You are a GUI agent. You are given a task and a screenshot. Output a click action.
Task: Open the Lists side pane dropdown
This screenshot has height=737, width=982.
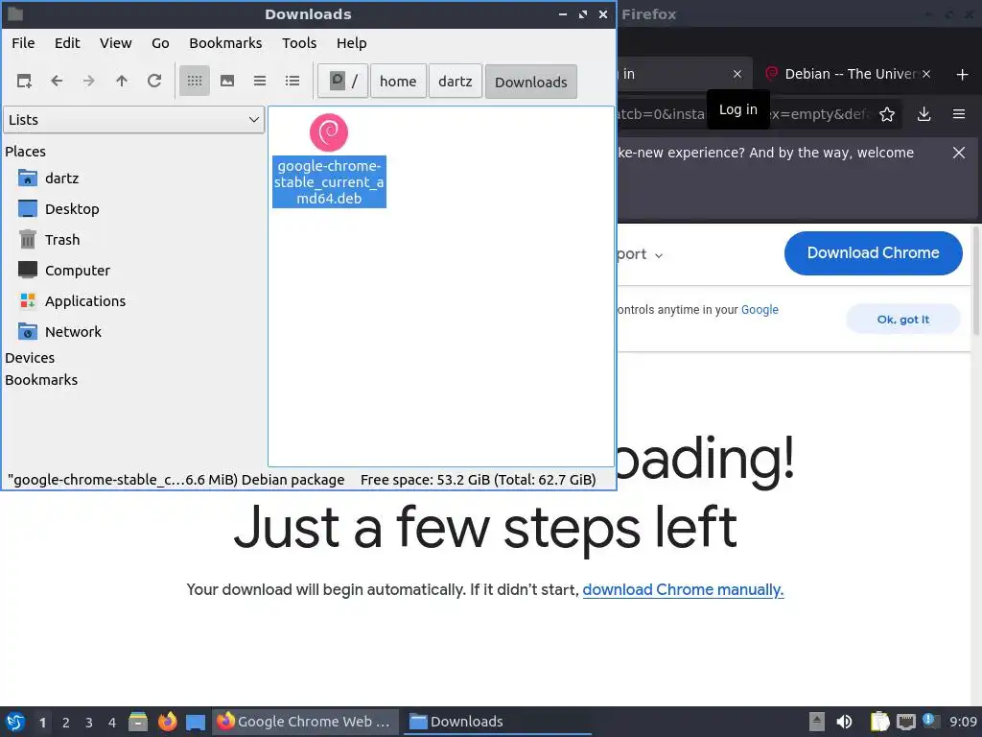coord(134,120)
